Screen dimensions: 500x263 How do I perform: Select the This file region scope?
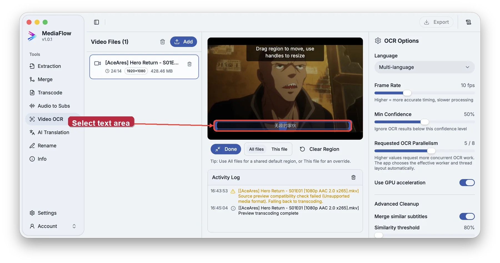coord(279,149)
